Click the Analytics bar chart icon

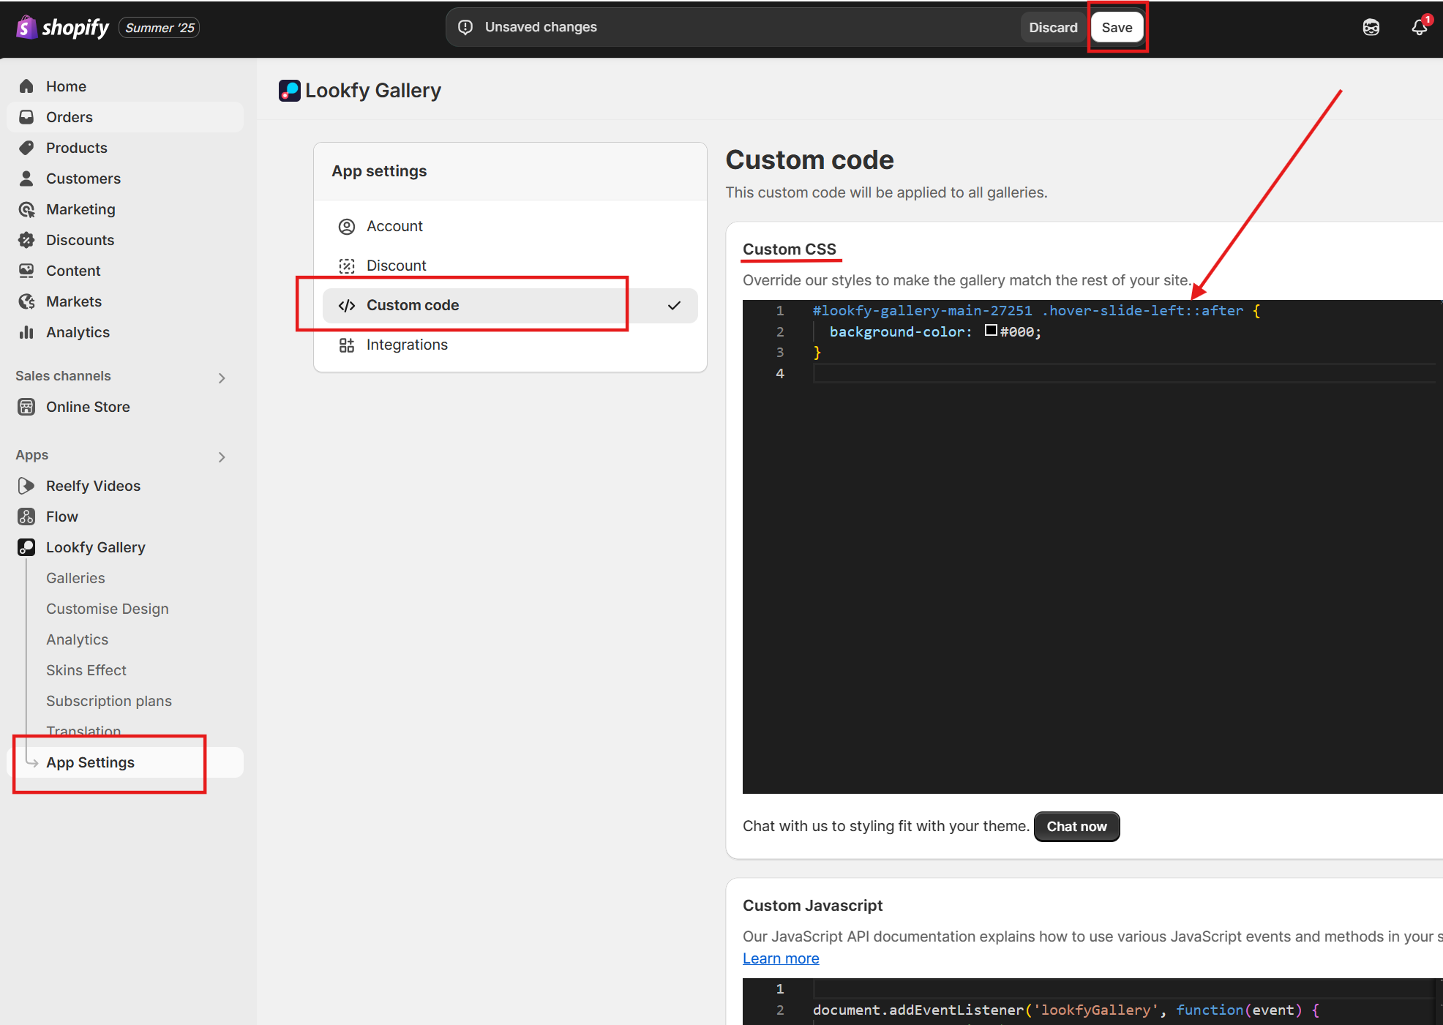click(26, 332)
